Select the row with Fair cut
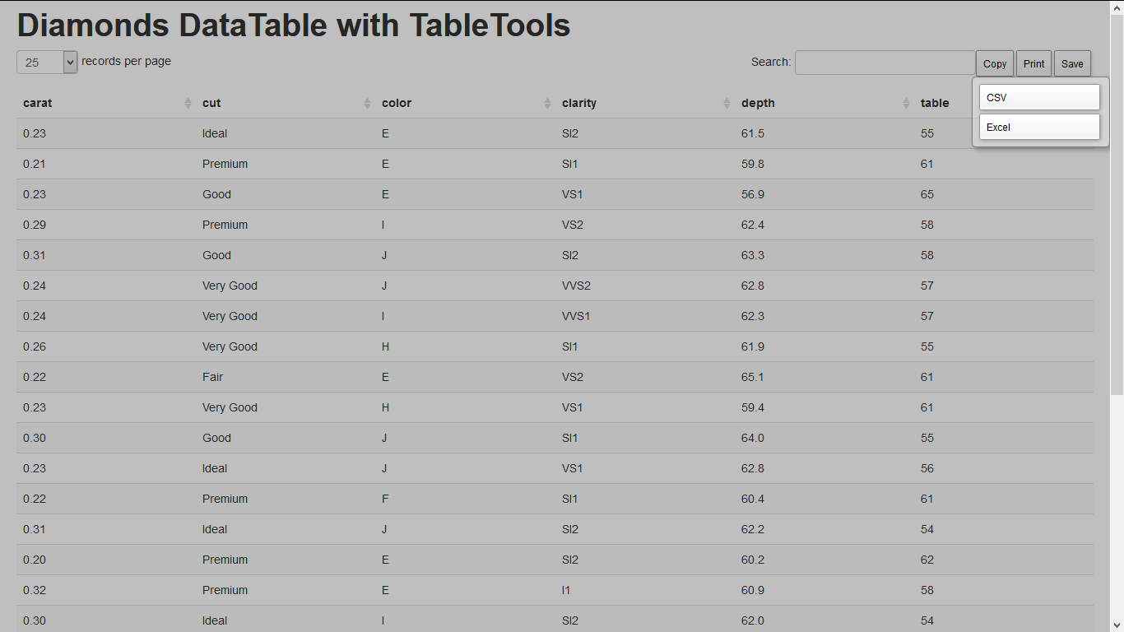 [212, 377]
